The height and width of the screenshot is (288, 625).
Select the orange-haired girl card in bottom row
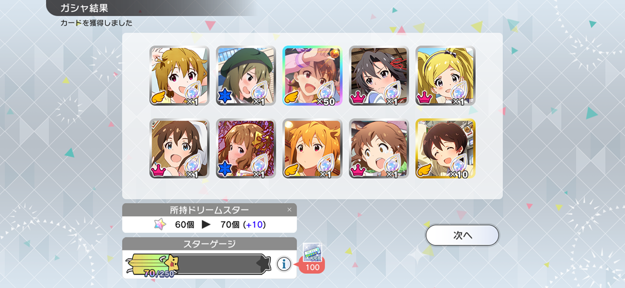click(x=312, y=149)
